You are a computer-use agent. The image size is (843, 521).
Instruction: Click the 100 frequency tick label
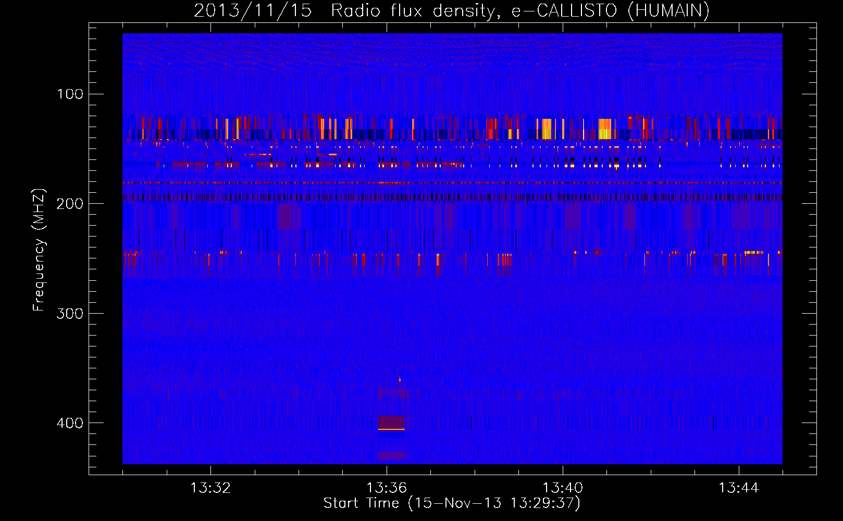[70, 94]
